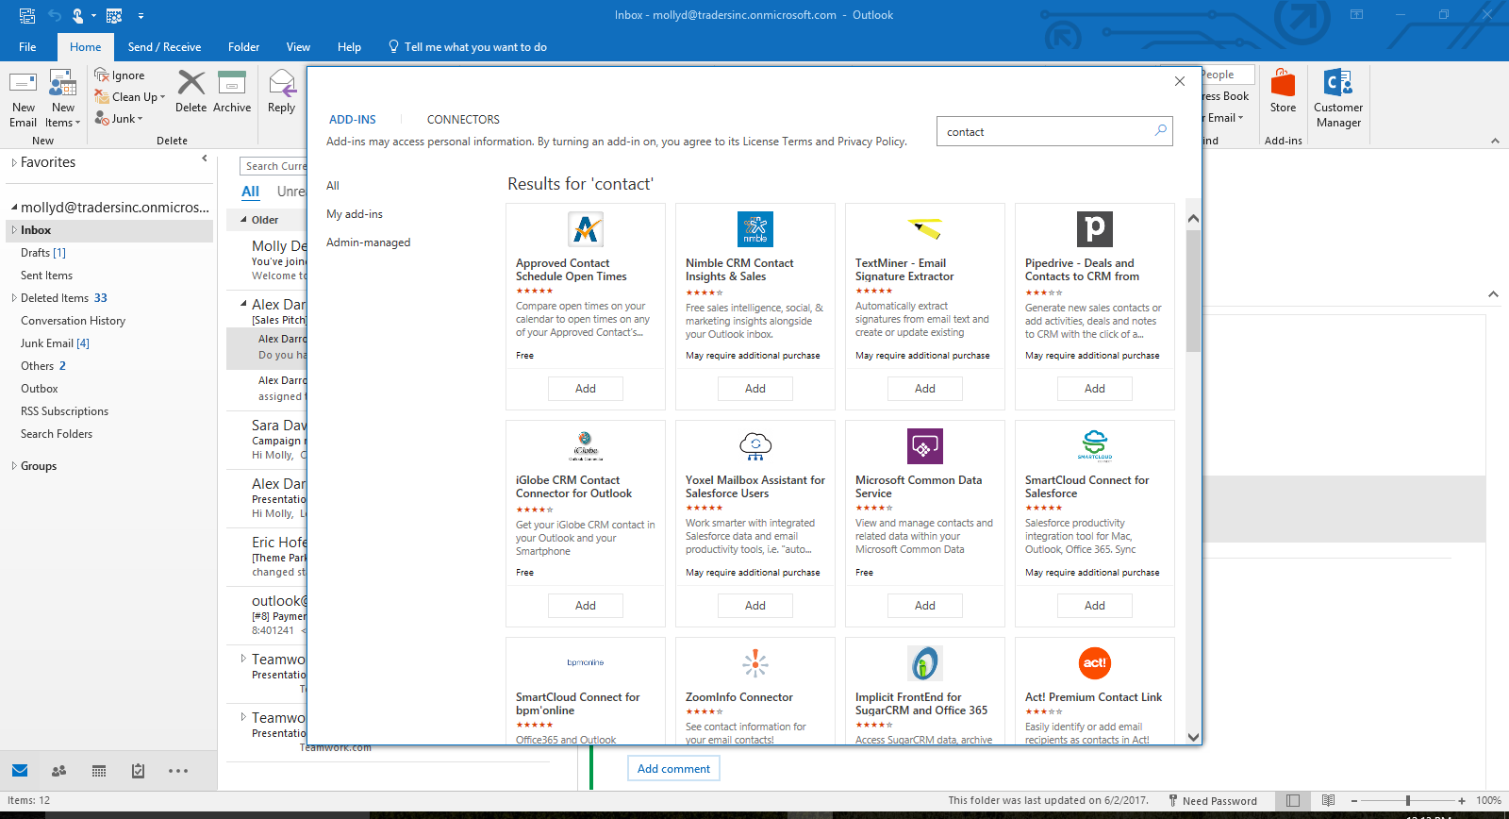Select the Pipedrive add-in logo

1095,229
